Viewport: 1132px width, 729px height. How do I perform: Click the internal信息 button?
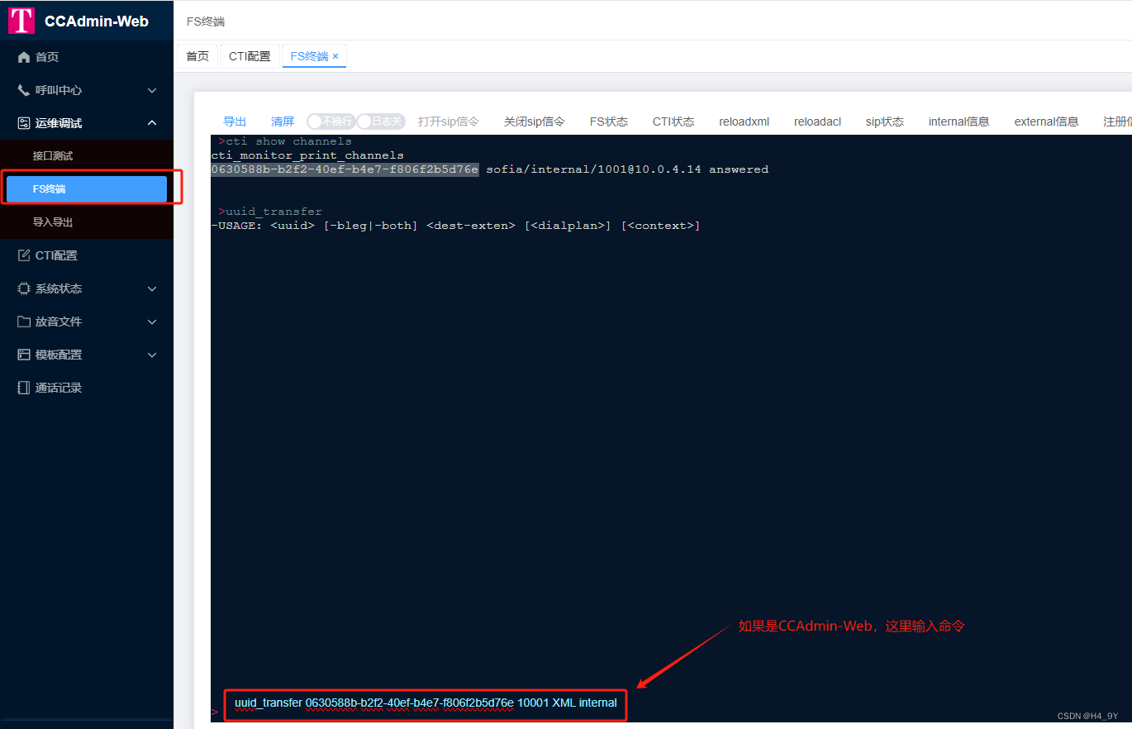[959, 121]
